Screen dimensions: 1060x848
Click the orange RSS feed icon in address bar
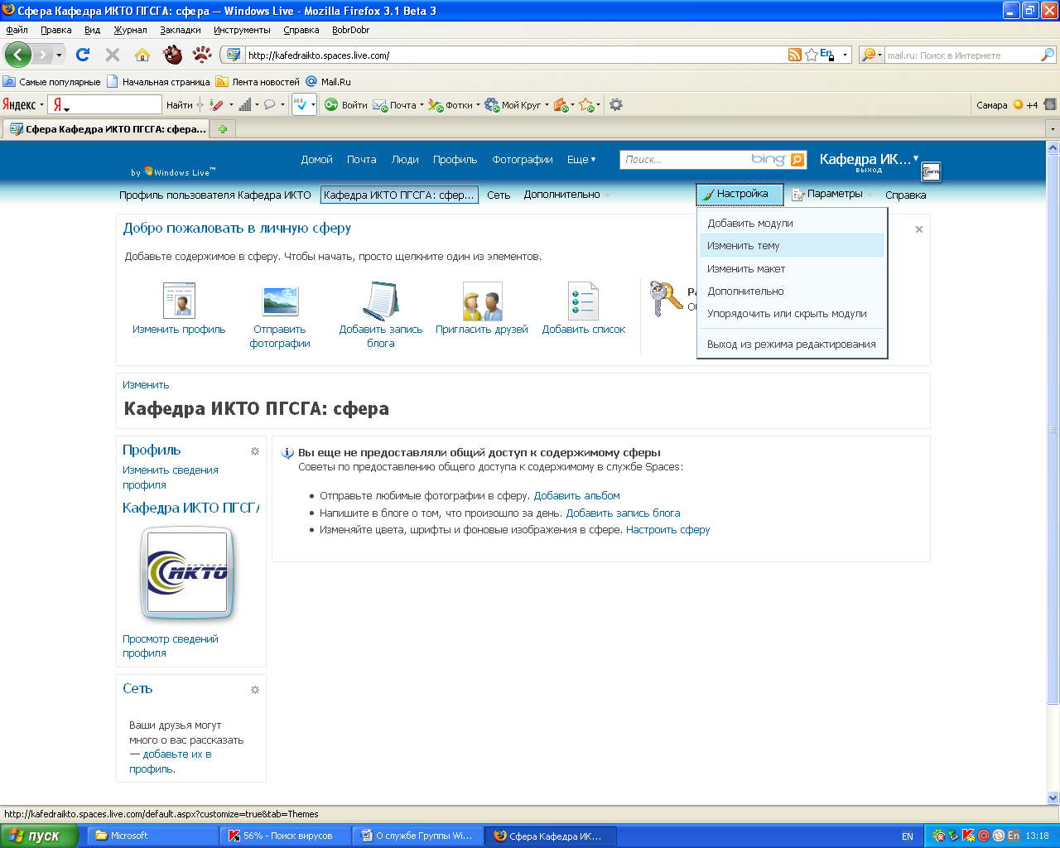(795, 55)
